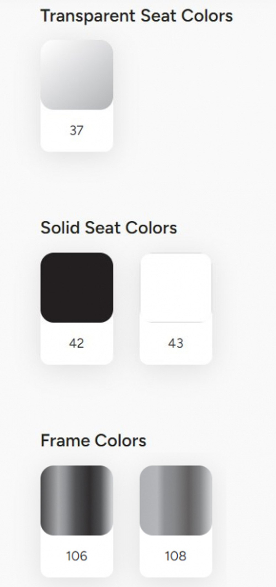276x587 pixels.
Task: Click the number 106 label
Action: [77, 556]
